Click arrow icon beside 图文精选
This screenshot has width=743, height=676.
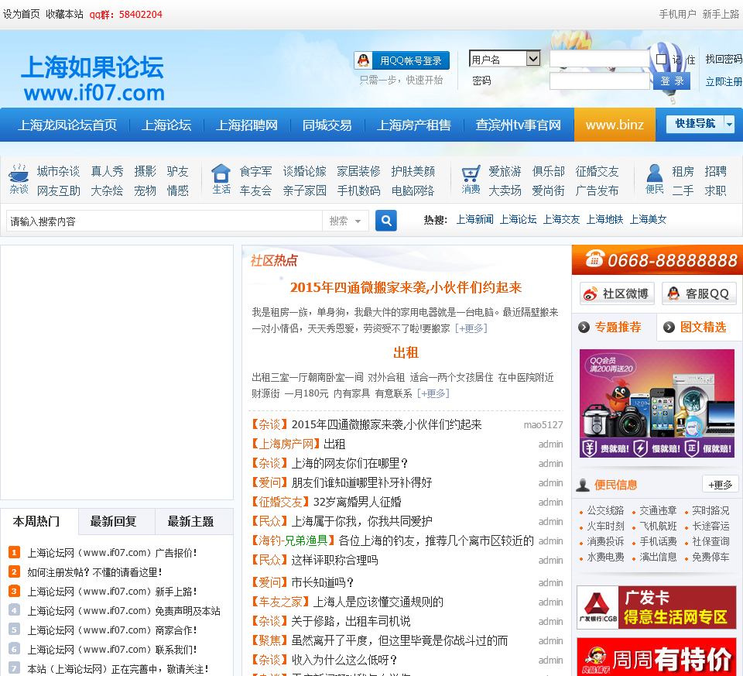[669, 327]
